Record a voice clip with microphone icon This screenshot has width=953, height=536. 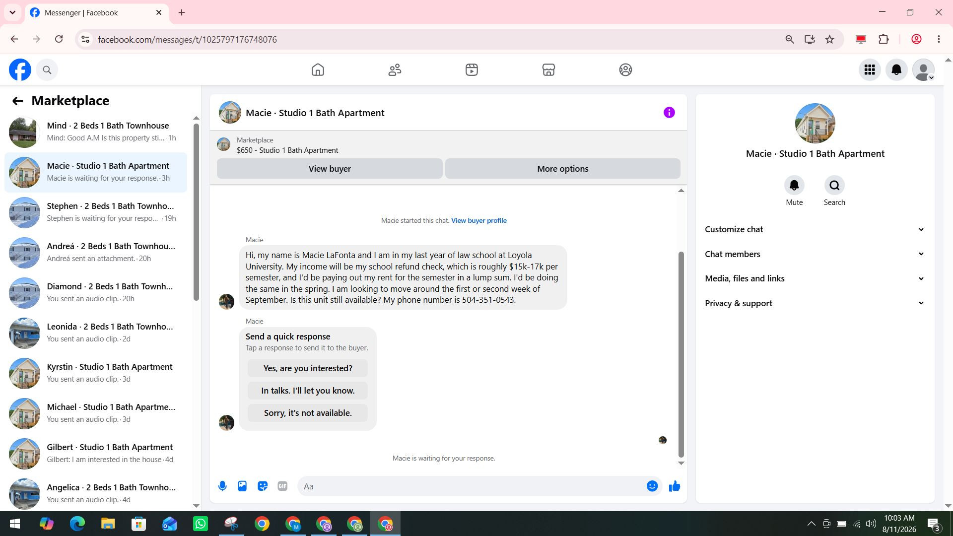pyautogui.click(x=222, y=486)
